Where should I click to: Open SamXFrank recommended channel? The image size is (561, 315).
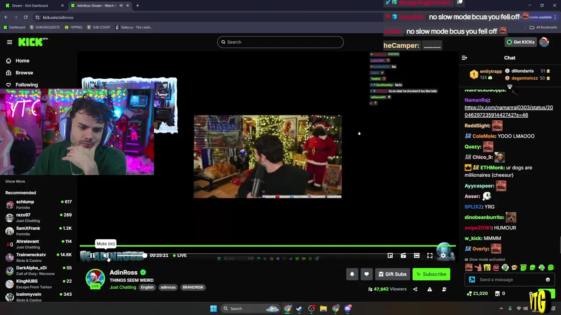[39, 231]
